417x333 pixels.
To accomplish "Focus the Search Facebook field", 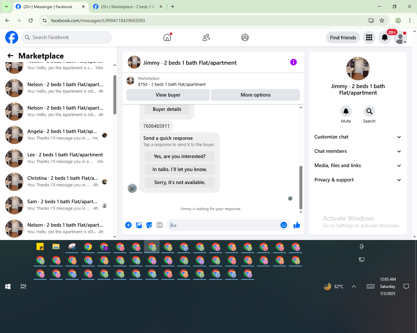I will coord(66,37).
